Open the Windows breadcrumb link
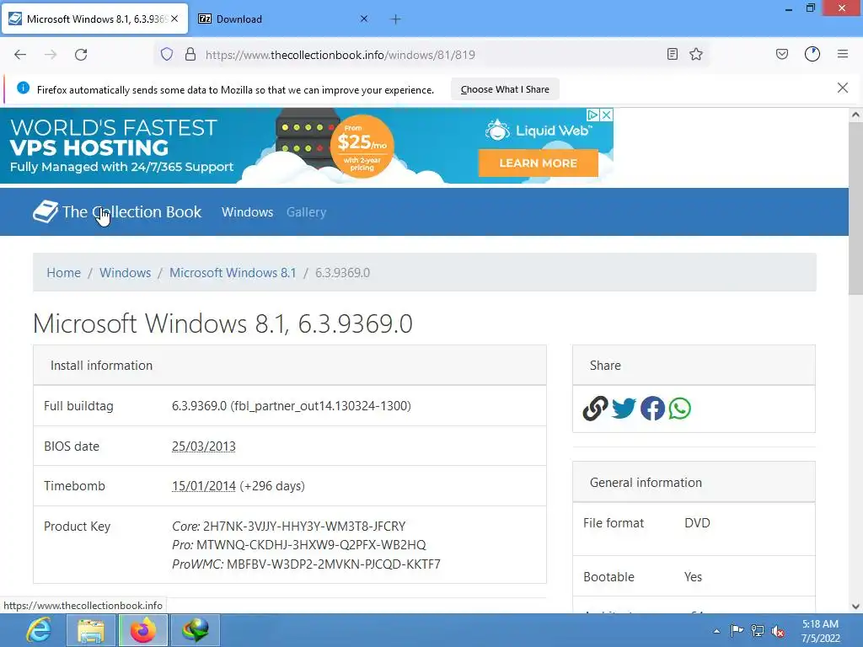This screenshot has height=647, width=863. click(x=125, y=272)
